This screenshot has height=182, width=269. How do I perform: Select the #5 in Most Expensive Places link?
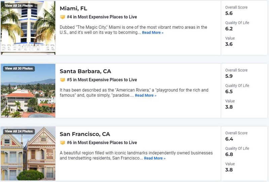coord(102,80)
